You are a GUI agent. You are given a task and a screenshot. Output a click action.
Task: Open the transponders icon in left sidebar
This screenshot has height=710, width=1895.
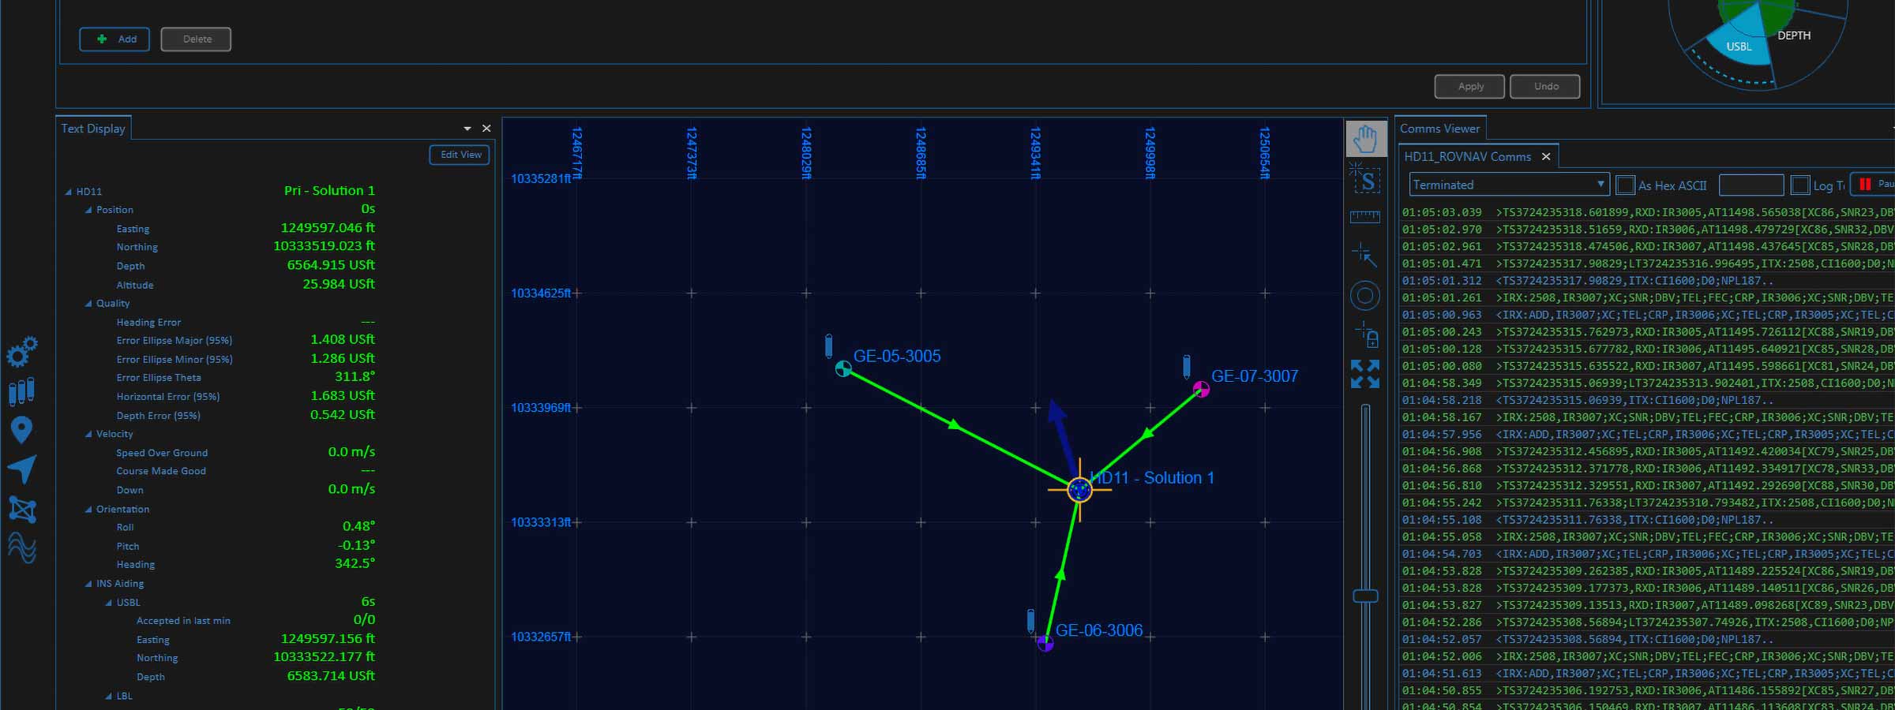click(21, 391)
